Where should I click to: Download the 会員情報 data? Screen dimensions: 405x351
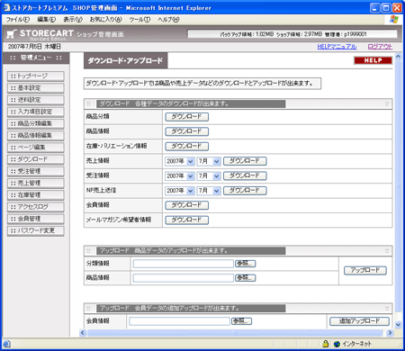[x=187, y=205]
